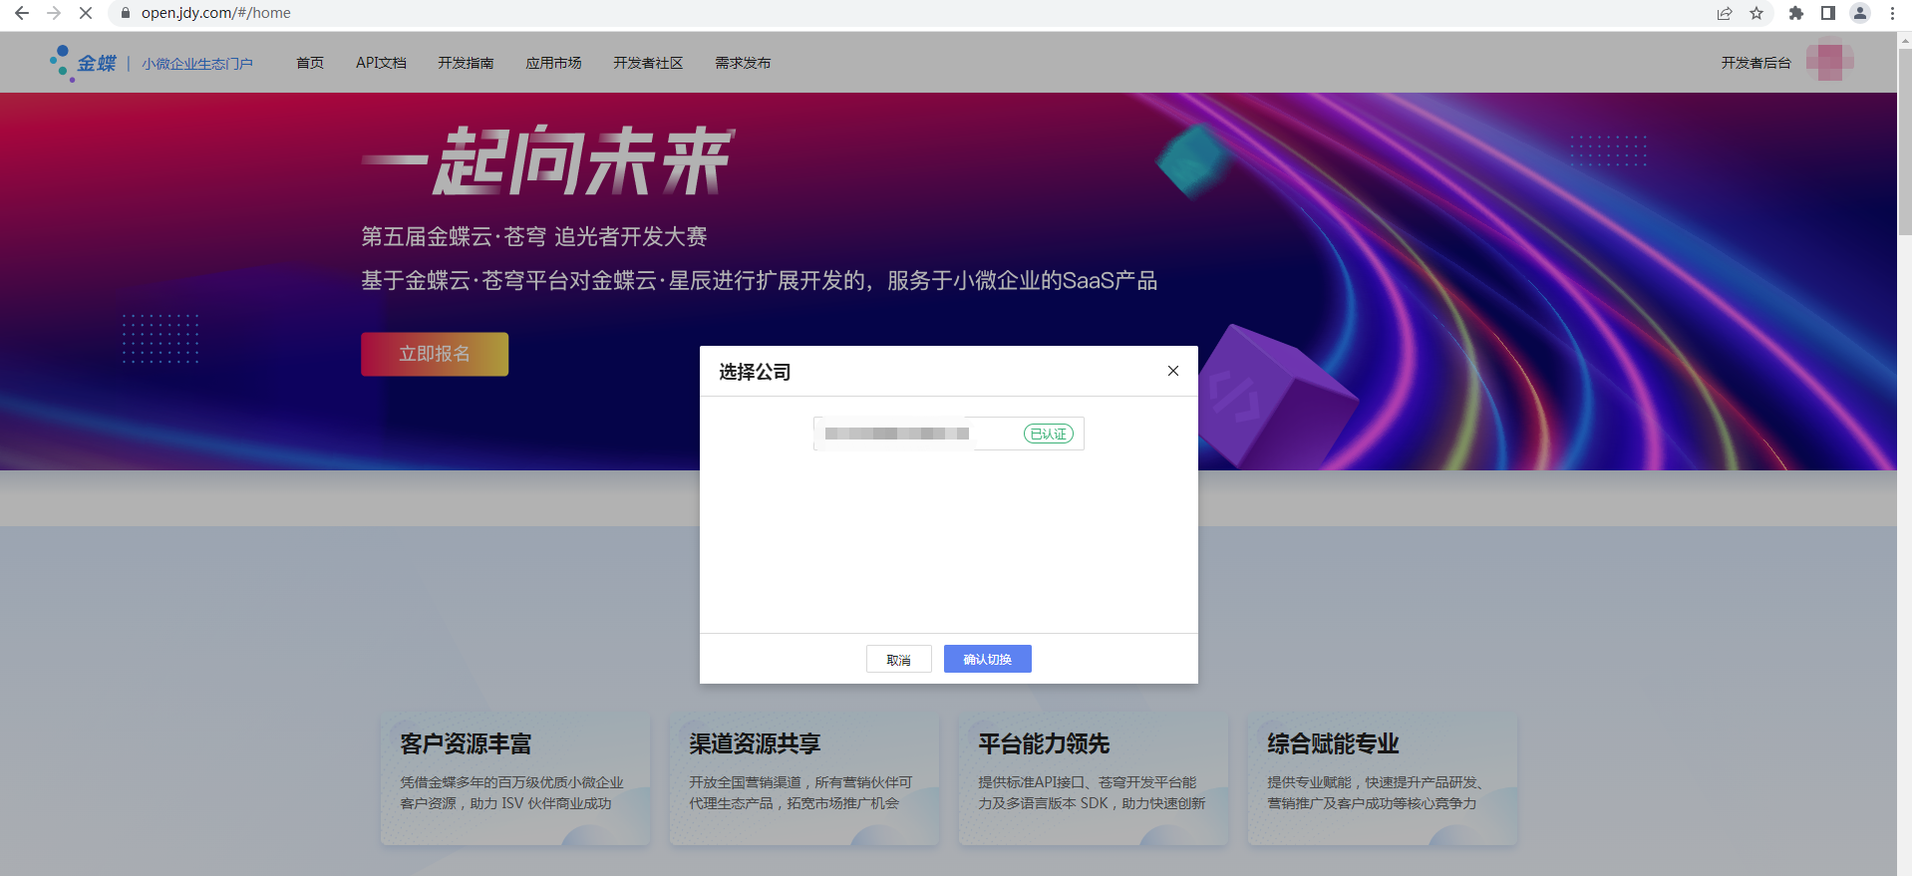1912x876 pixels.
Task: Click the user avatar in site header
Action: (x=1830, y=61)
